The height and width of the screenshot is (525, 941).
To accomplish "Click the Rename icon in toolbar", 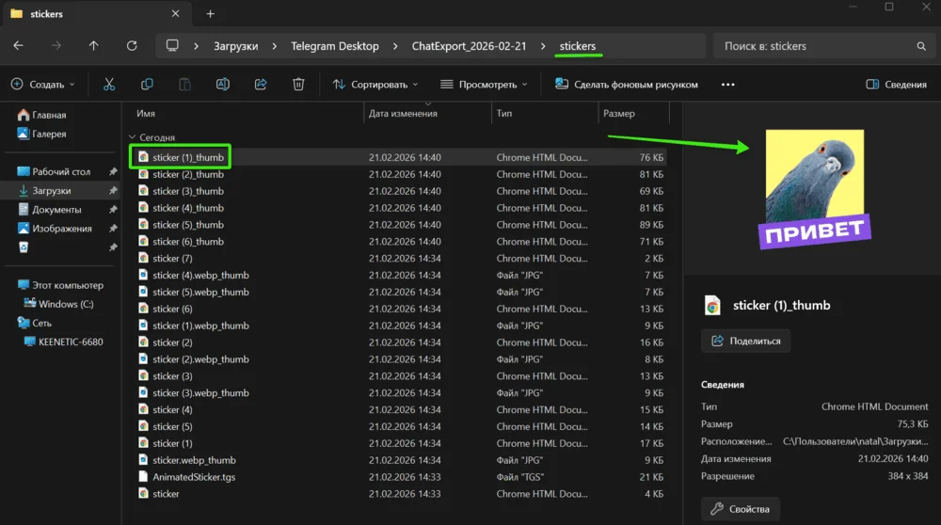I will tap(222, 85).
